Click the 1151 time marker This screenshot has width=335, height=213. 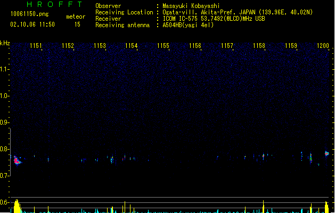[x=36, y=46]
